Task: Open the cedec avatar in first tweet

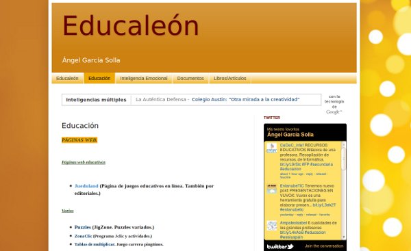Action: click(272, 148)
